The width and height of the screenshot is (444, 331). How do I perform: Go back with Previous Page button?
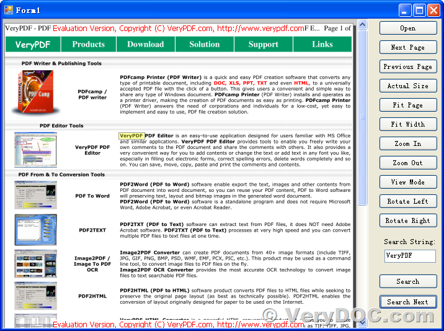(x=408, y=66)
